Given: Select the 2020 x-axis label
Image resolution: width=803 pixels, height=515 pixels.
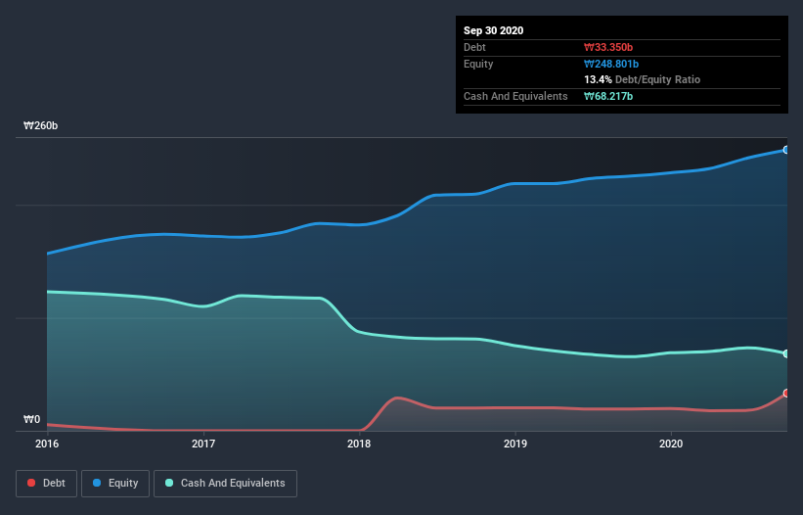Looking at the screenshot, I should pos(671,444).
